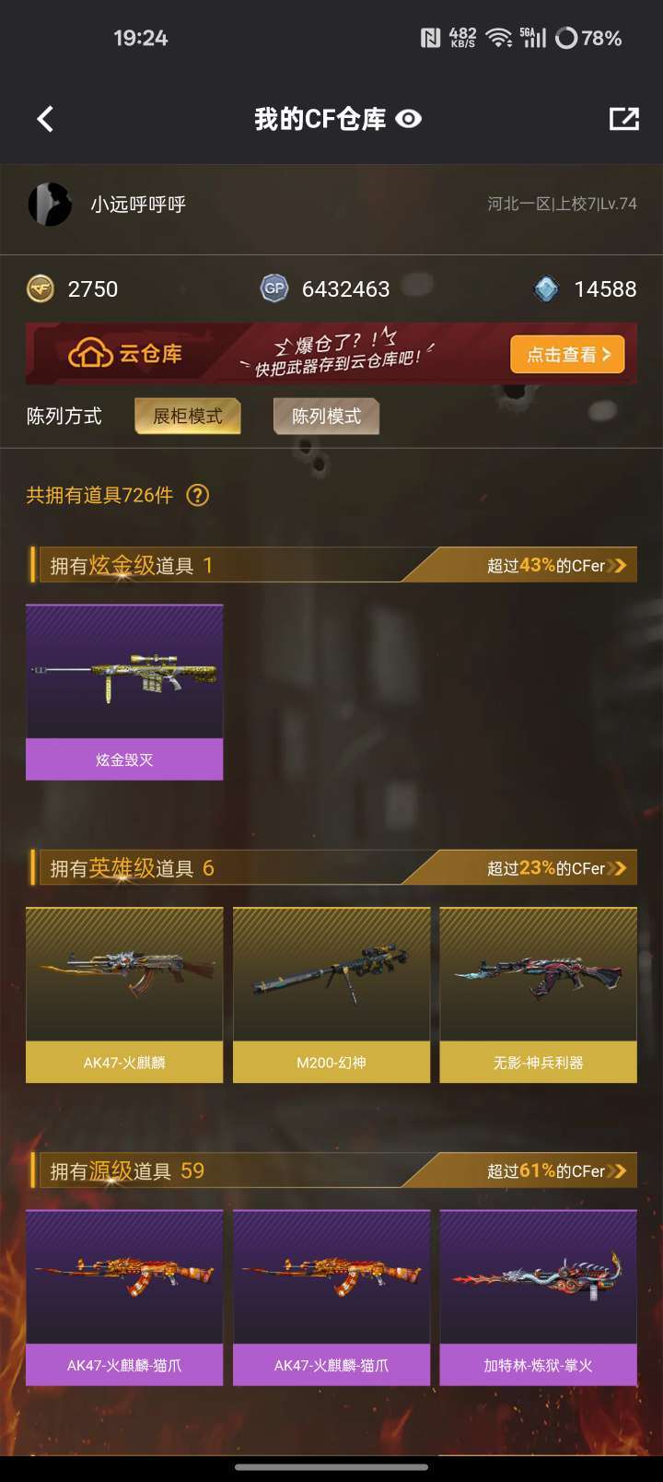Select the 无影-神兵利器 weapon card
Screen dimensions: 663x1482
(539, 994)
